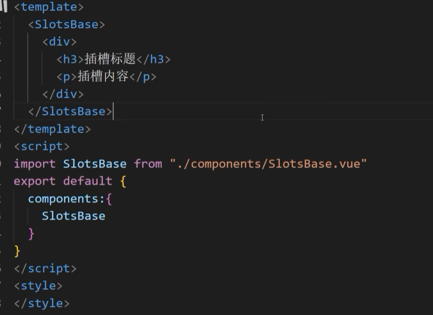Click the from keyword in import statement
Viewport: 433px width, 315px height.
pos(148,164)
